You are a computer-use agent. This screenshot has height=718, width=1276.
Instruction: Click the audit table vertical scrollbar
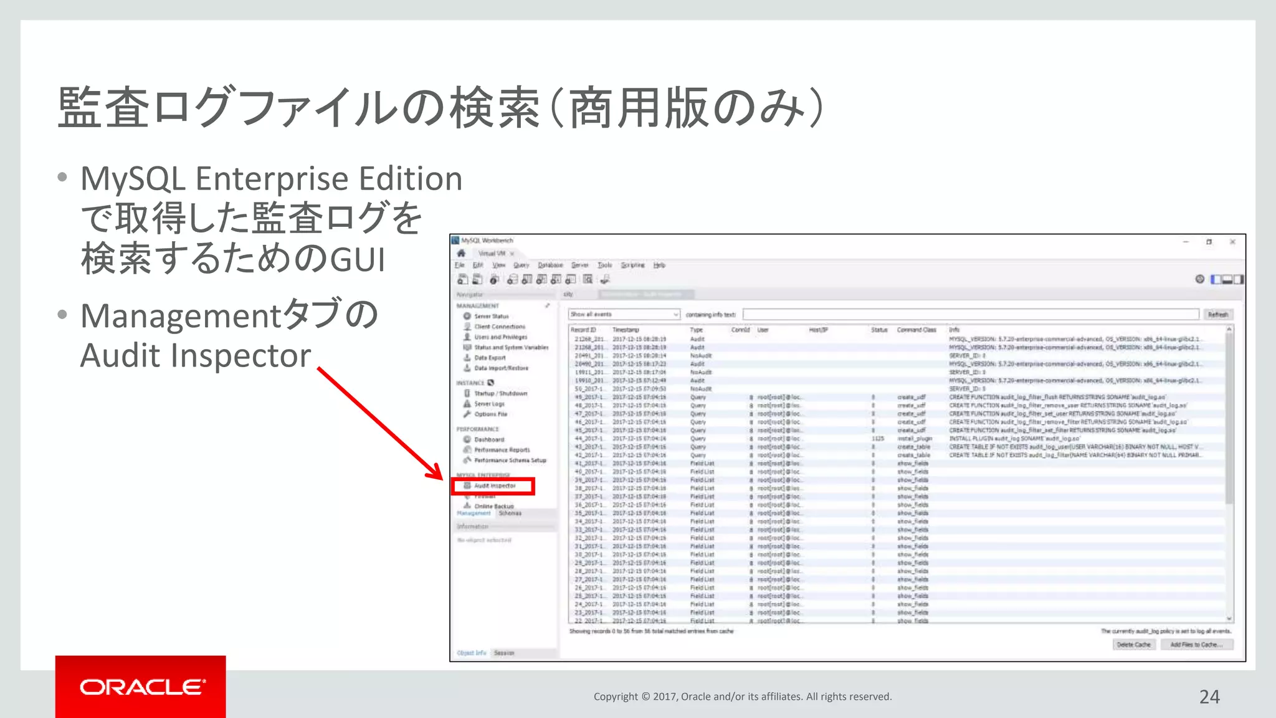[x=1229, y=418]
